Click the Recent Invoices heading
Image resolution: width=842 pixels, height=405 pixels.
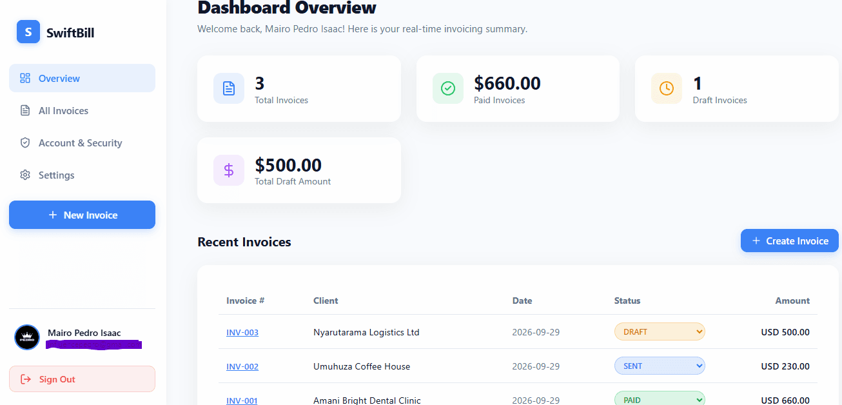[244, 242]
